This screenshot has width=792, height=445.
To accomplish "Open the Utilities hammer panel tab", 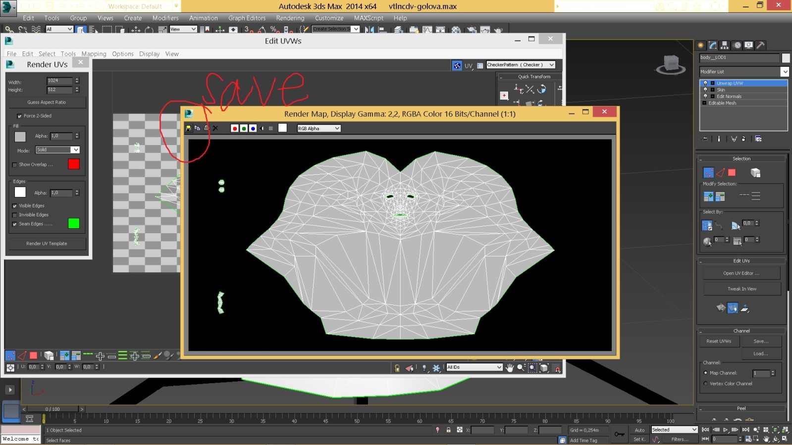I will (761, 45).
